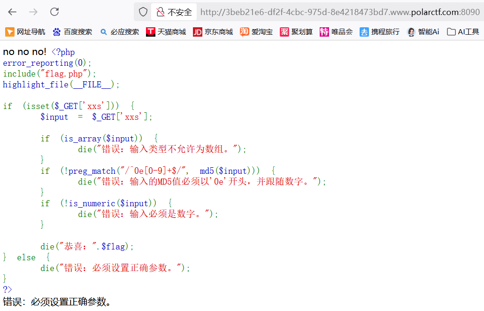Open the 必应搜索 bookmark
This screenshot has width=484, height=311.
coord(119,32)
